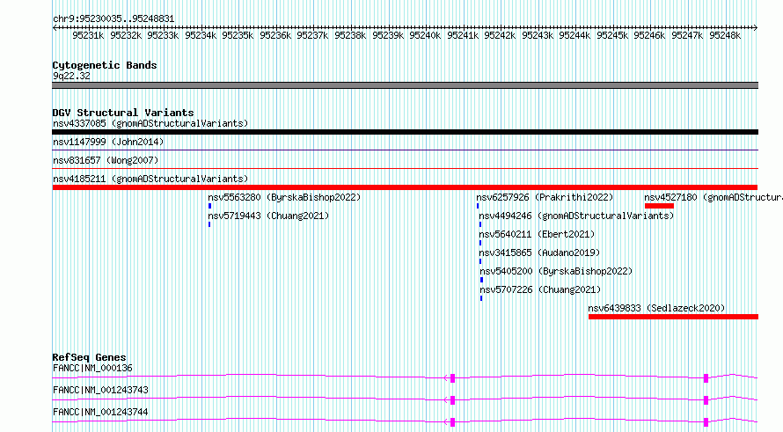Screen dimensions: 783x432
Task: Select the short red nsv4527180 bar
Action: 659,206
